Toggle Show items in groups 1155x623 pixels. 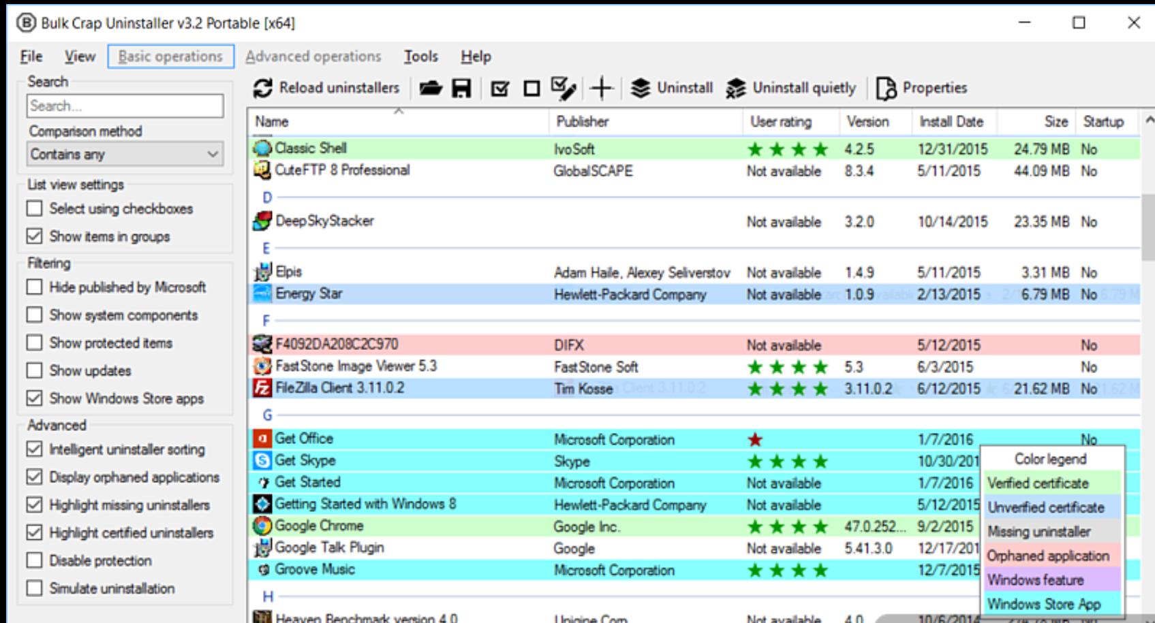pyautogui.click(x=34, y=236)
